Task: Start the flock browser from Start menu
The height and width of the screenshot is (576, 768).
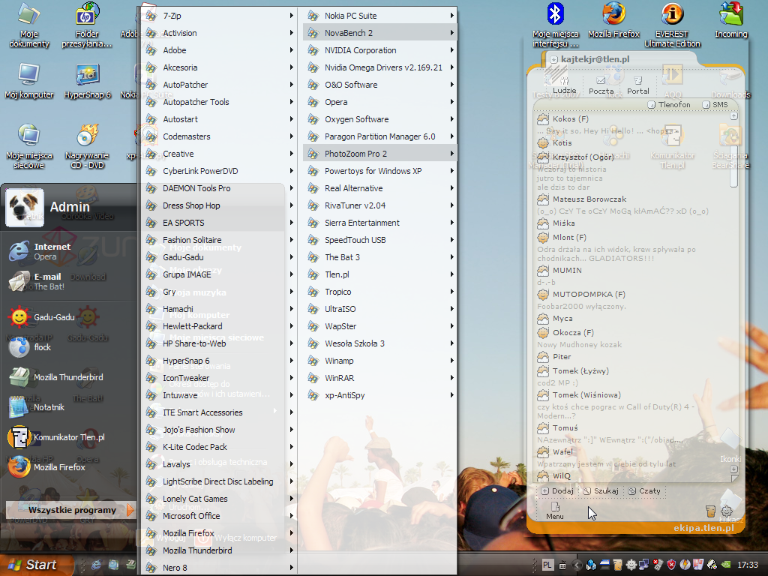Action: point(29,346)
